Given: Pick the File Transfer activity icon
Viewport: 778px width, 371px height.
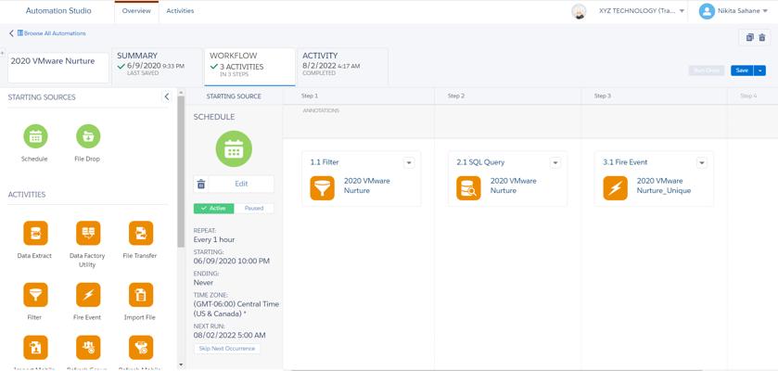Looking at the screenshot, I should point(141,233).
